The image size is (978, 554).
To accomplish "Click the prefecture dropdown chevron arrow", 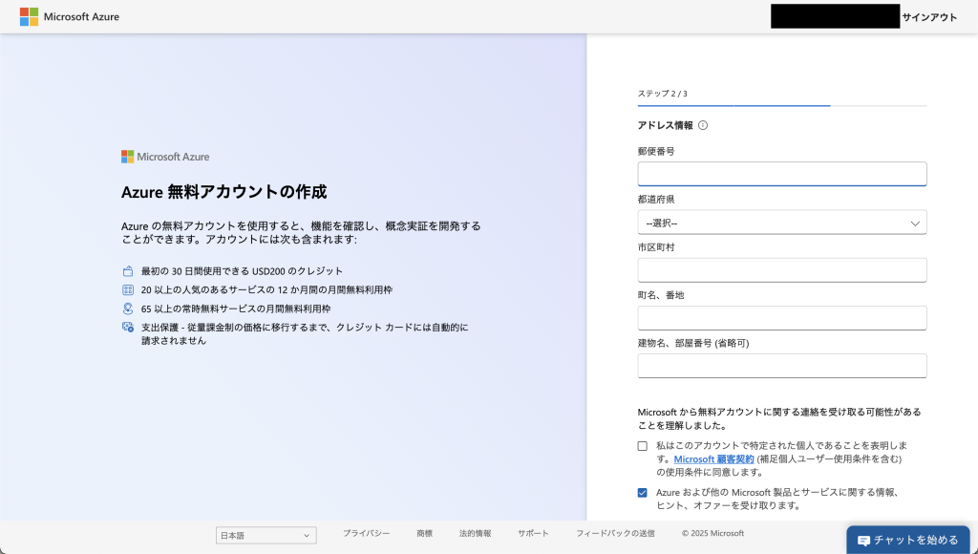I will (915, 223).
